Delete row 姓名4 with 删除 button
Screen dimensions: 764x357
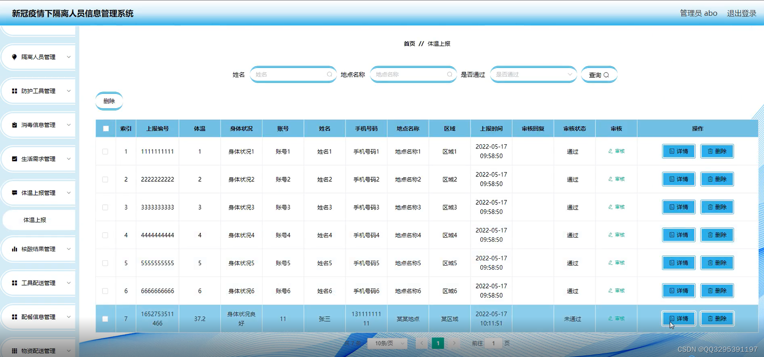(x=717, y=235)
